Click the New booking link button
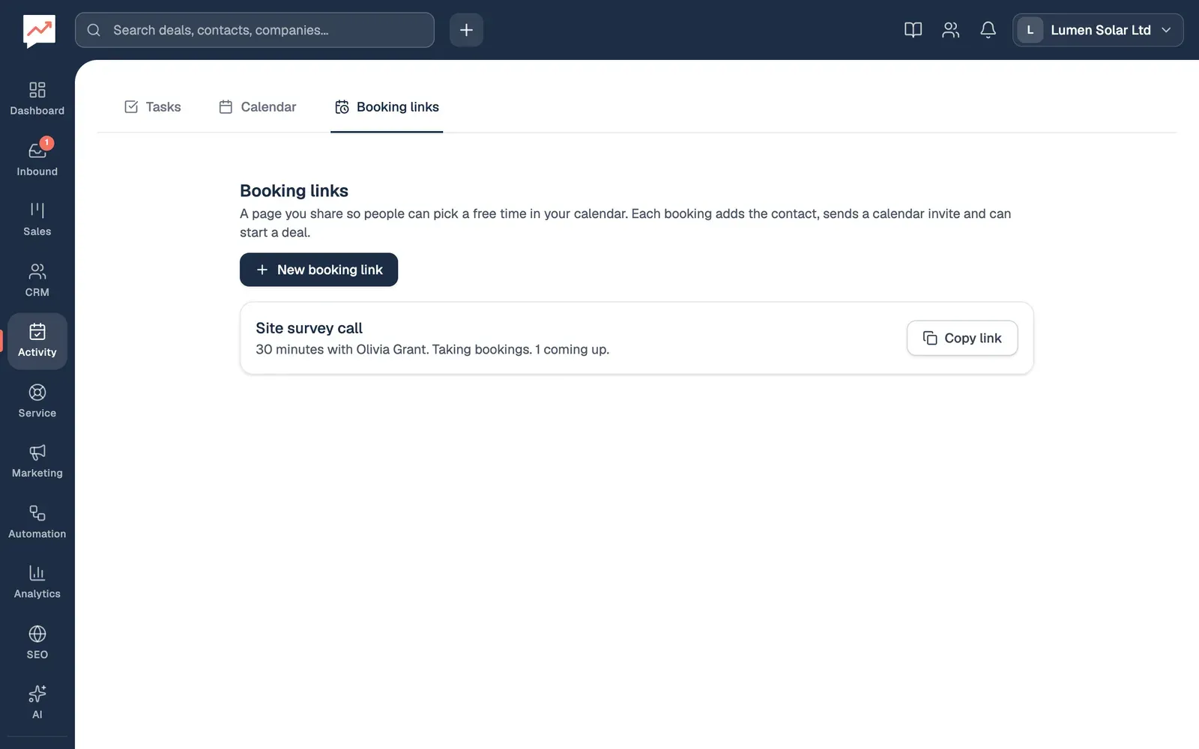Screen dimensions: 1199x749 [318, 270]
